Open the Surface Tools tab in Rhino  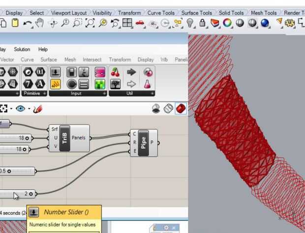coord(197,13)
